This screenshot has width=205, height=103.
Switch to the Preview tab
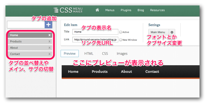point(70,53)
